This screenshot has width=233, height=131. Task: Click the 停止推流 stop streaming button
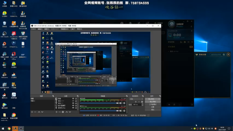[151, 99]
